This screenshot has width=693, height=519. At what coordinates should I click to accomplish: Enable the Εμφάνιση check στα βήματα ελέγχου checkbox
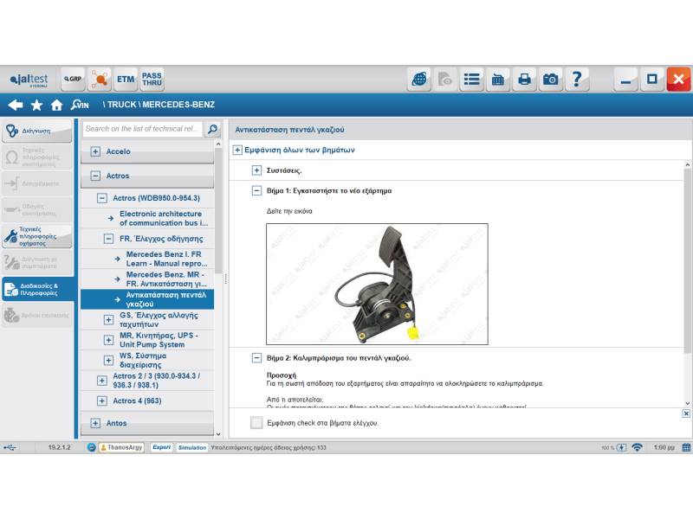pyautogui.click(x=256, y=423)
